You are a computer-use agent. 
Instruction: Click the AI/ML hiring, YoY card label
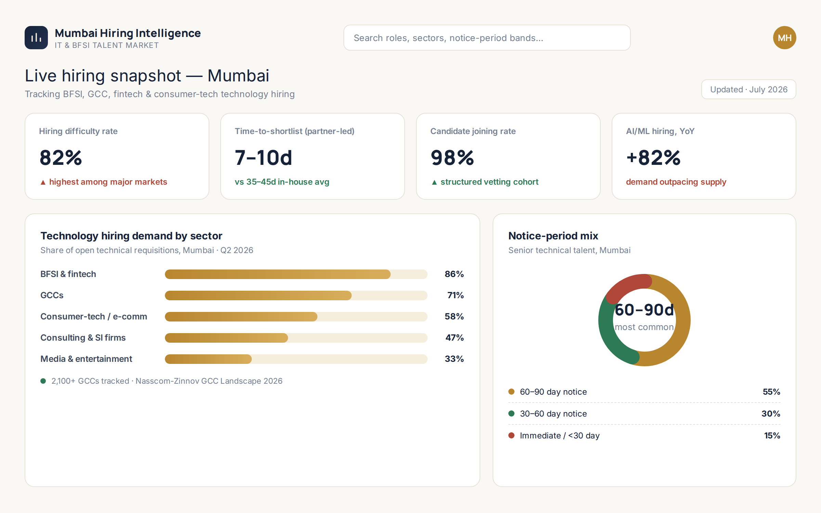(x=660, y=131)
